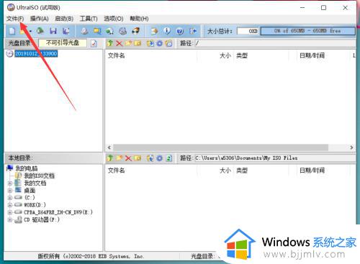Viewport: 360px width, 264px height.
Task: Select 我的ISO文档 folder in tree
Action: click(39, 176)
